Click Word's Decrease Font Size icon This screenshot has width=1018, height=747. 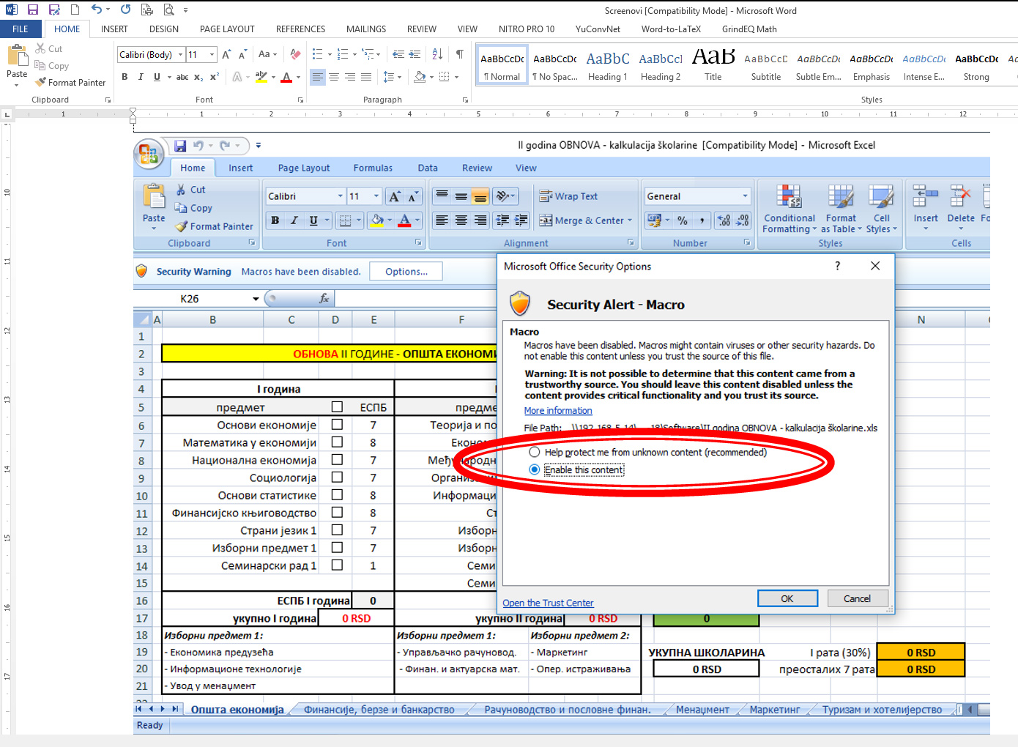pos(242,54)
